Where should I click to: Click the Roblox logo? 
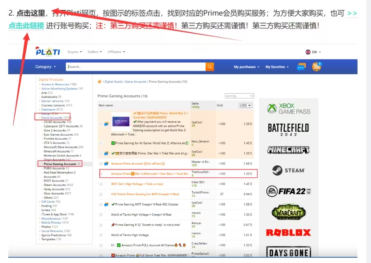(288, 232)
